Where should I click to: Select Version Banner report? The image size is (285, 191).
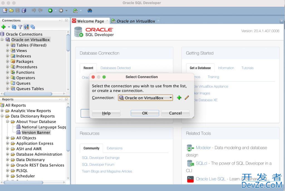tap(36, 132)
